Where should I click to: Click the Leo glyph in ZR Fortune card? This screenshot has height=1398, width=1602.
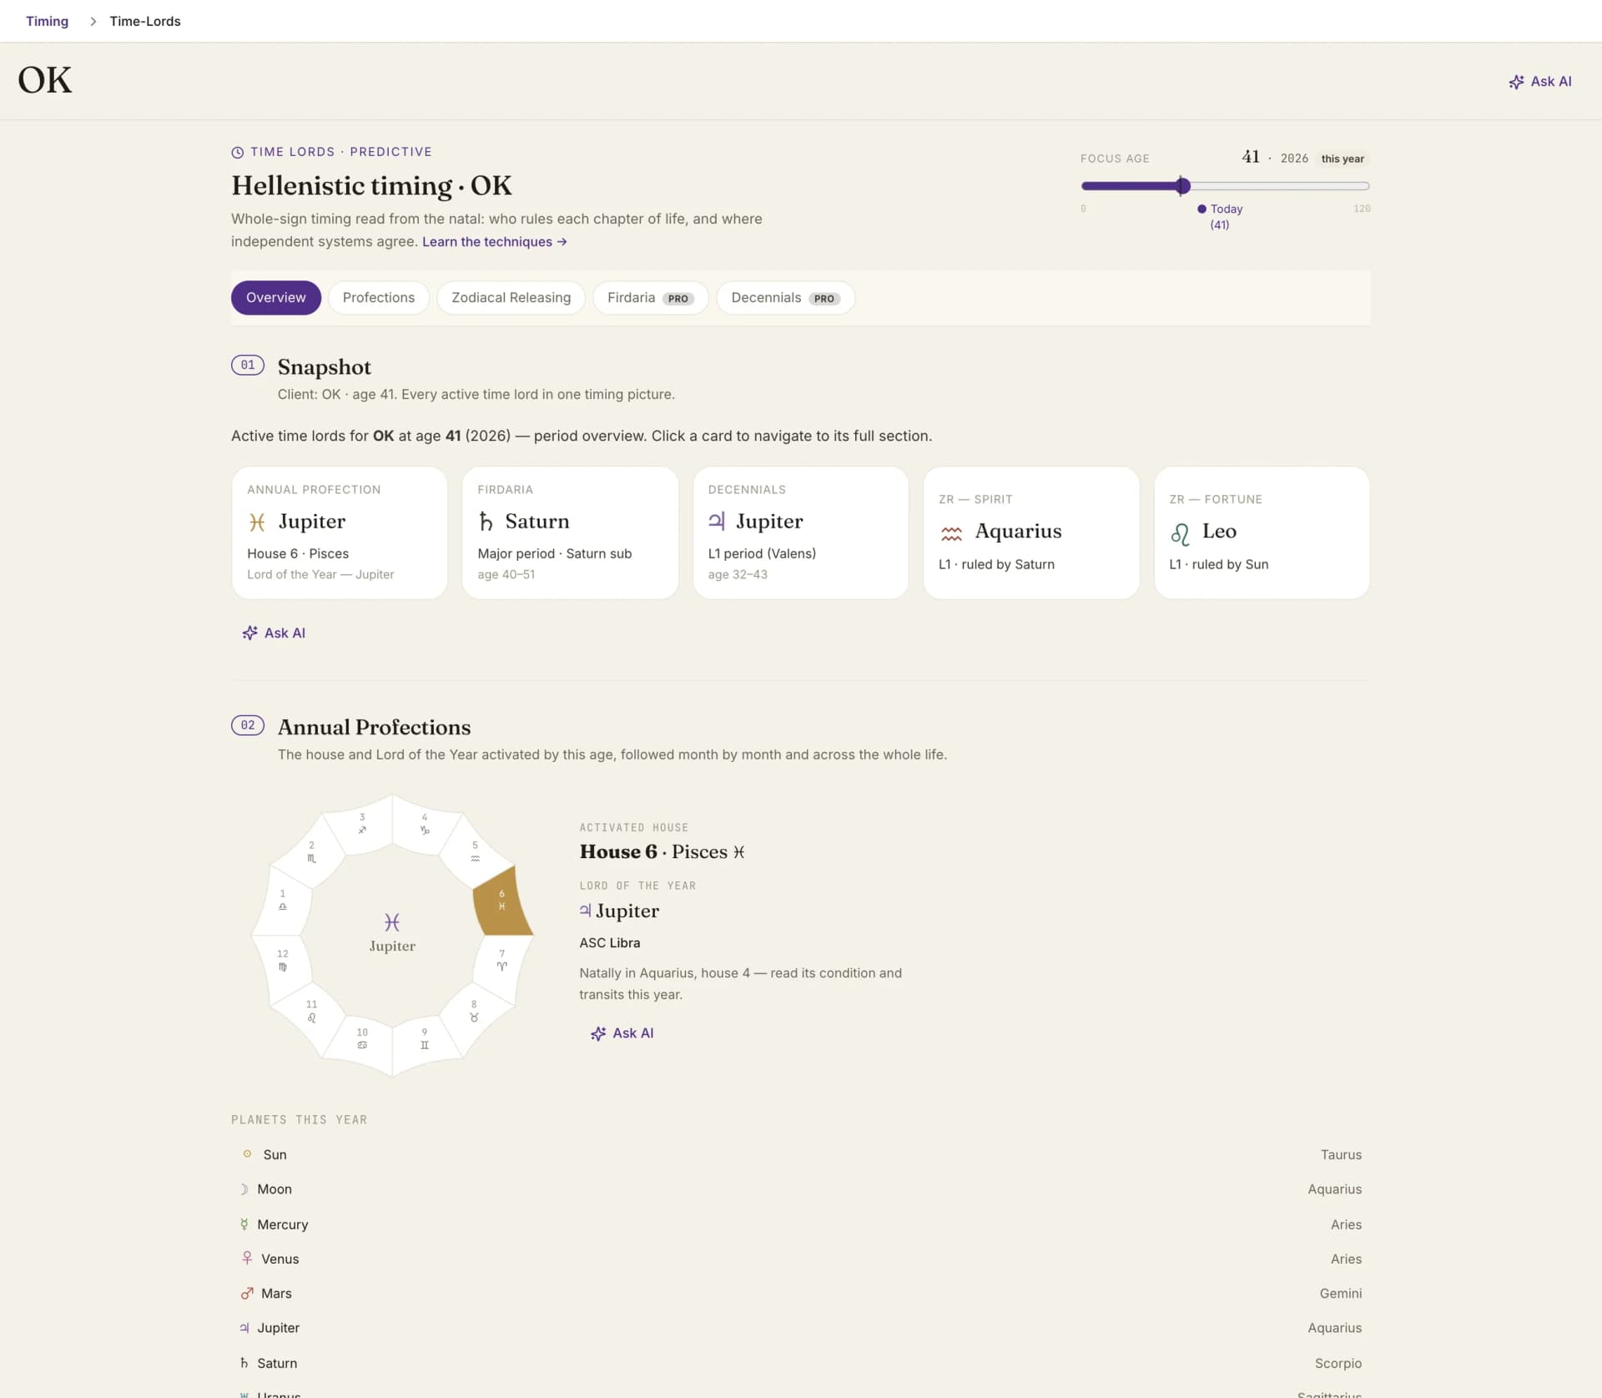click(1180, 533)
